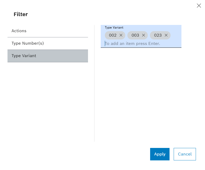Click the Filter dialog title

[x=21, y=15]
